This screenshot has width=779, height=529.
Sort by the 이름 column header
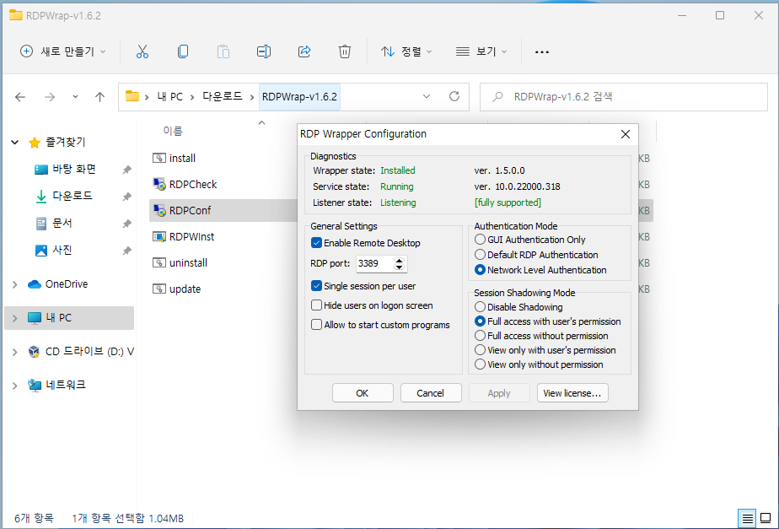pos(172,131)
